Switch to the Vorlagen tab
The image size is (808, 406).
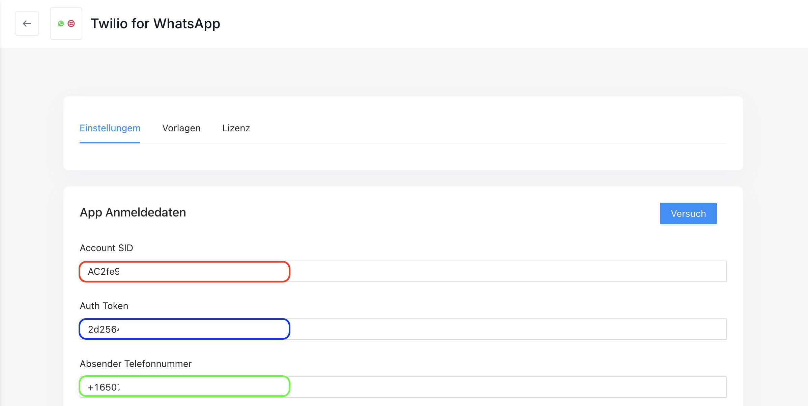pyautogui.click(x=181, y=128)
